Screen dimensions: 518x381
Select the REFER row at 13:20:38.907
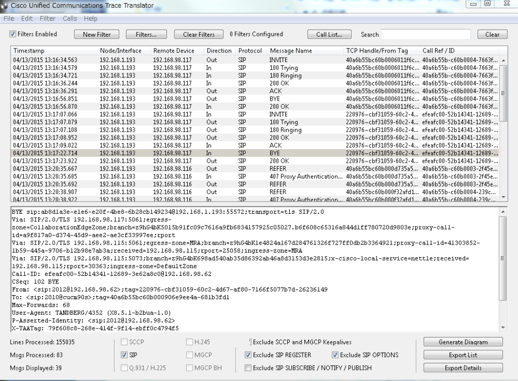pyautogui.click(x=255, y=192)
